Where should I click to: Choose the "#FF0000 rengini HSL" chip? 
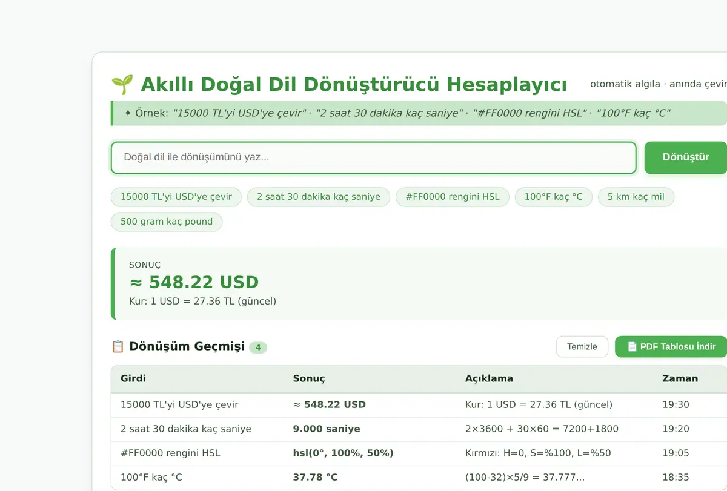point(453,197)
